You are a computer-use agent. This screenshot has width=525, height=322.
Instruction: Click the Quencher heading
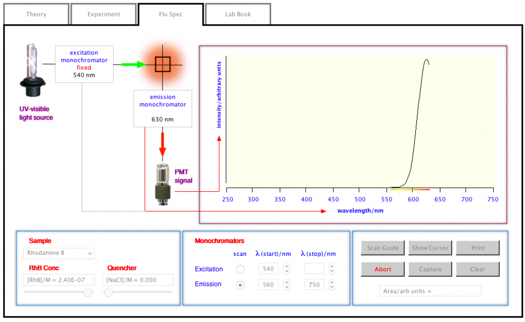click(122, 268)
